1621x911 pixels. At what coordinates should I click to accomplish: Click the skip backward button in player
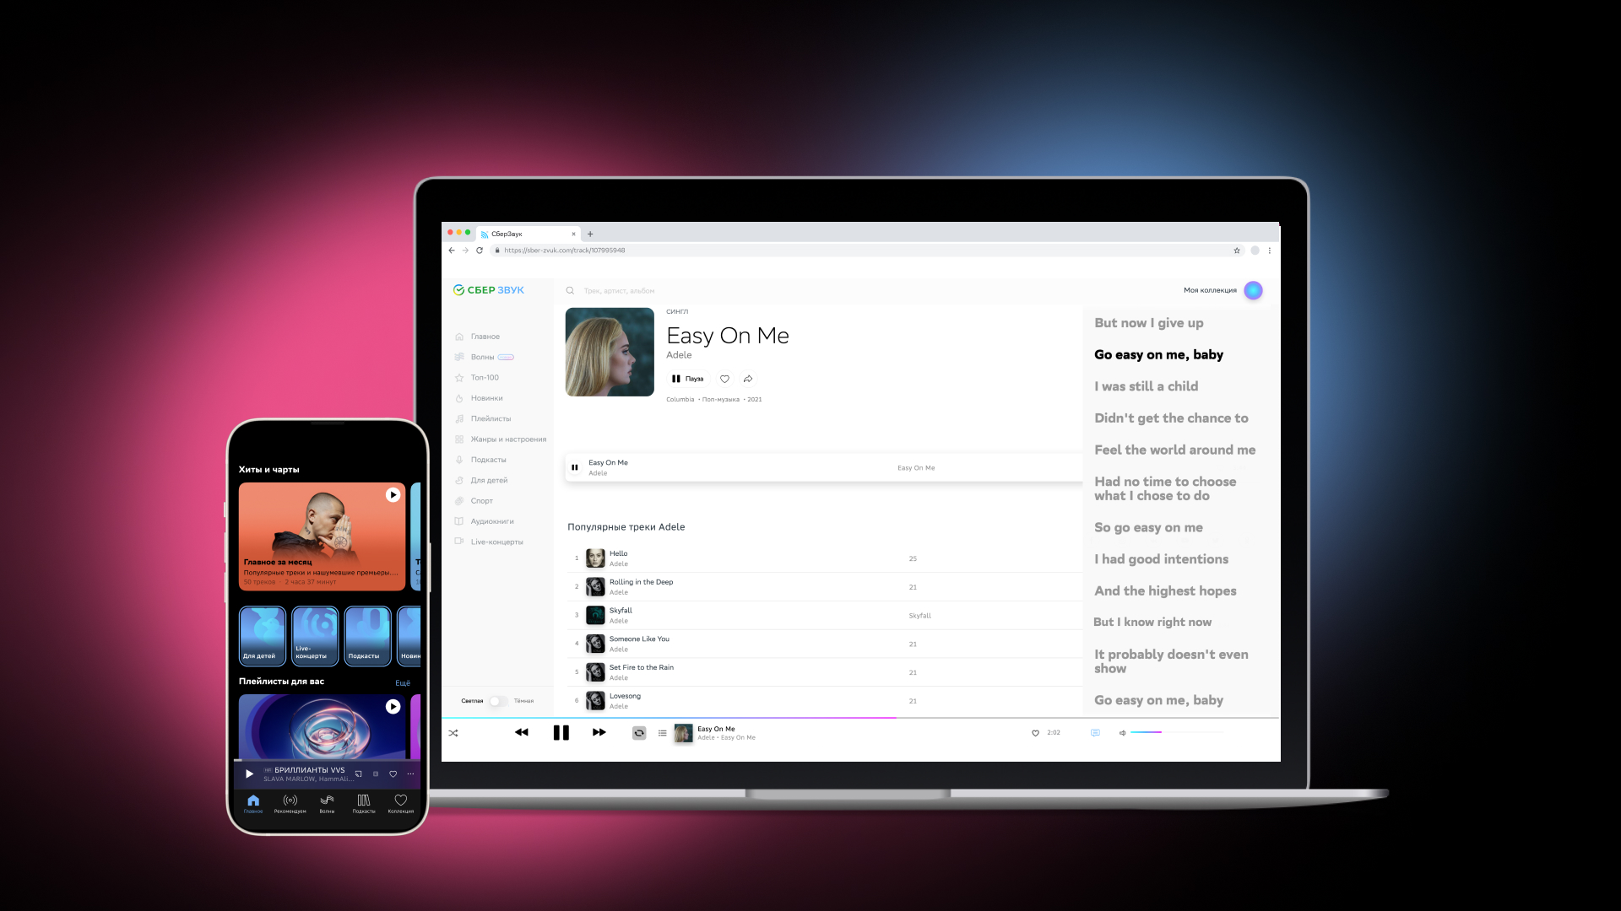pyautogui.click(x=521, y=732)
